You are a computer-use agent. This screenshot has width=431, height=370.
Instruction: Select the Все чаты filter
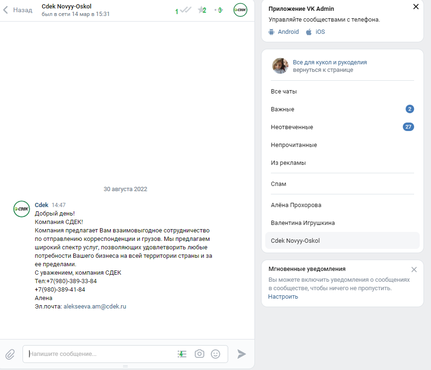click(x=342, y=92)
